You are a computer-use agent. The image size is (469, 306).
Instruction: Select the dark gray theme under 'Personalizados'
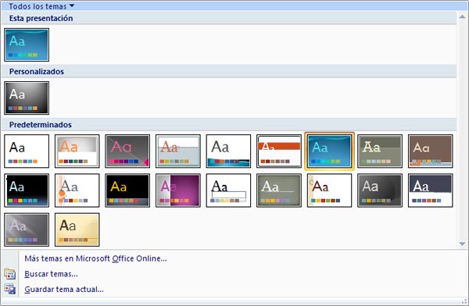pyautogui.click(x=27, y=98)
